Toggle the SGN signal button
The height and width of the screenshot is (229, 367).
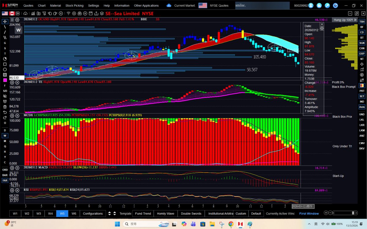(362, 43)
